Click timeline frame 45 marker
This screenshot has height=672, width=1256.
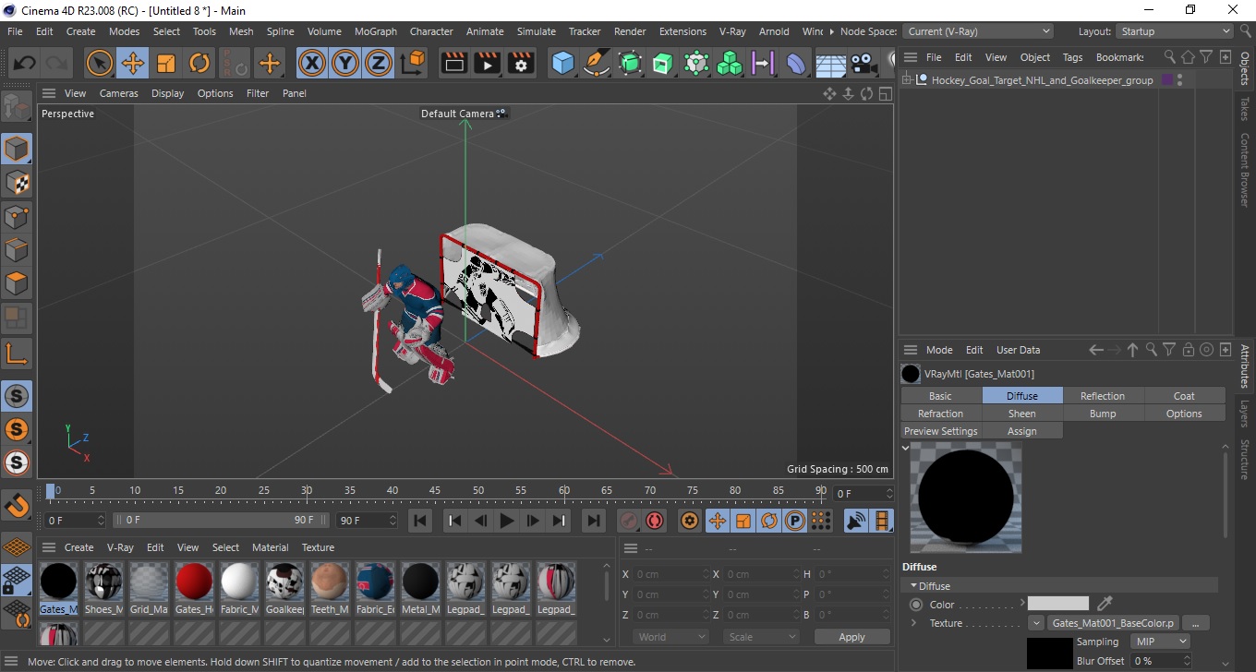coord(435,490)
